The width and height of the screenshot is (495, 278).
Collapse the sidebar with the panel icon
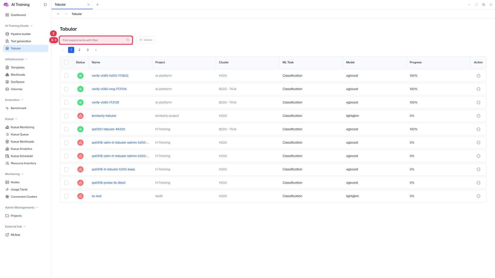[45, 5]
